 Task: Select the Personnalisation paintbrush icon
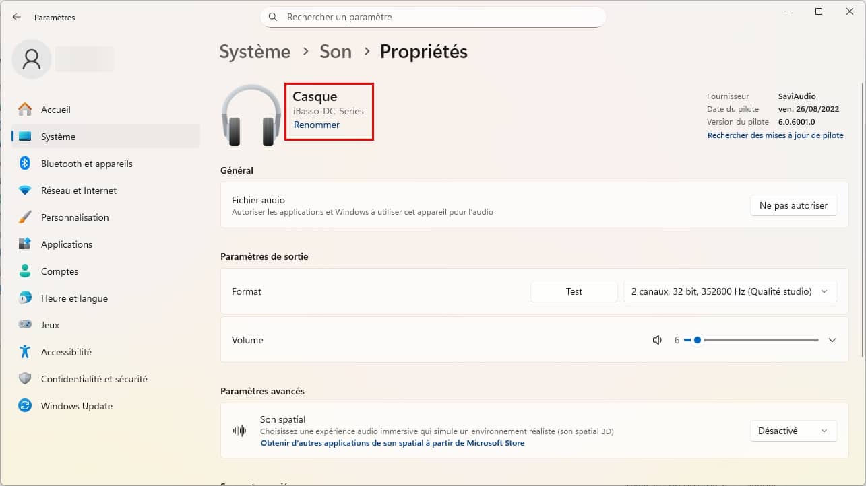point(25,217)
